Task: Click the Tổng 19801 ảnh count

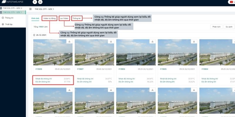Action: tap(41, 27)
